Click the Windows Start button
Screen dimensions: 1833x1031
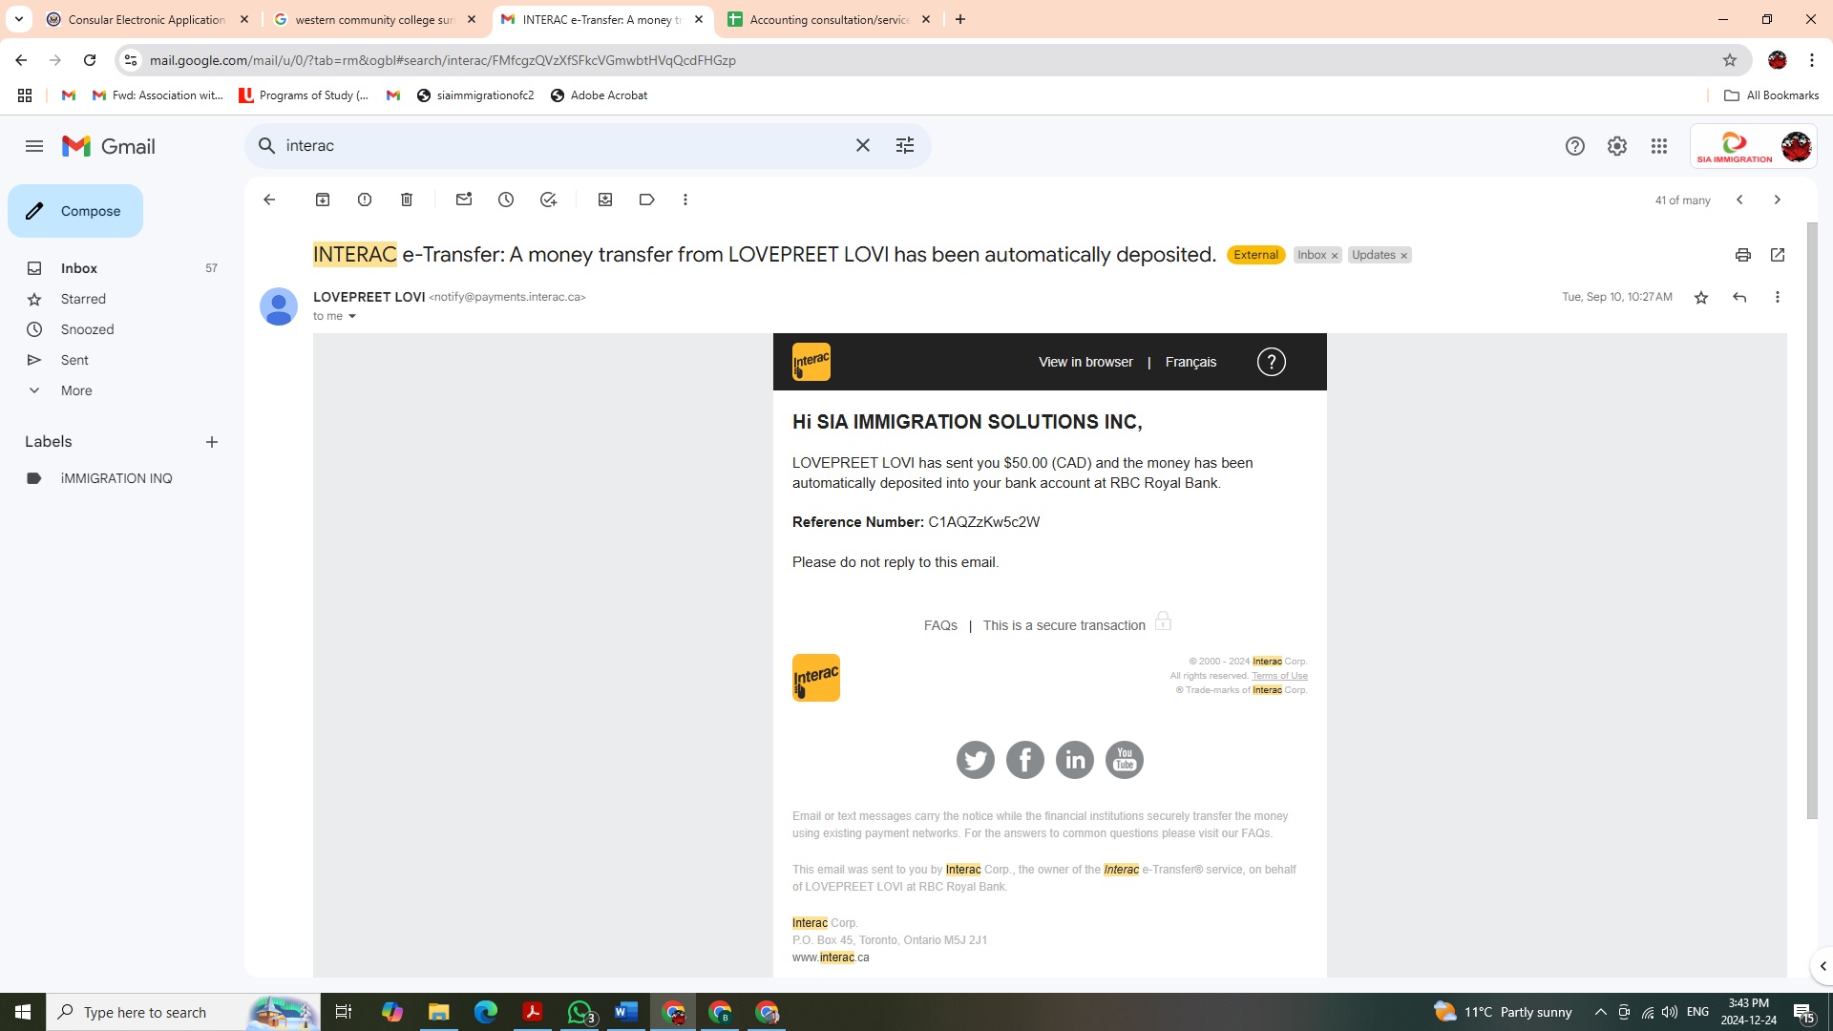(x=23, y=1012)
